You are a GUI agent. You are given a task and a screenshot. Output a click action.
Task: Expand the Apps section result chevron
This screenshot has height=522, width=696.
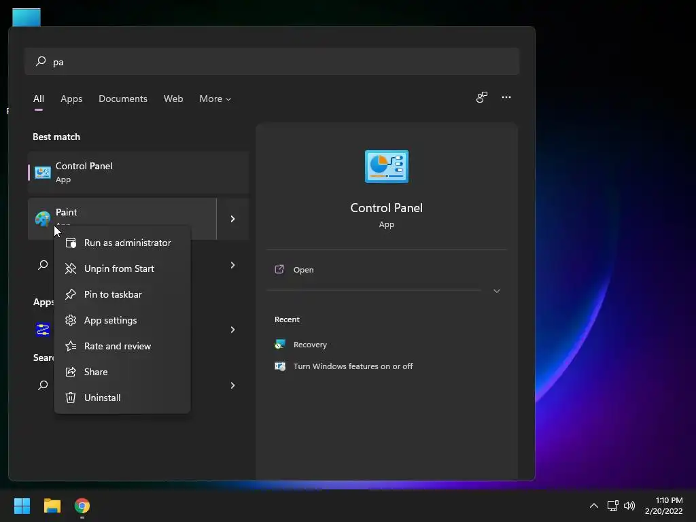(x=232, y=330)
